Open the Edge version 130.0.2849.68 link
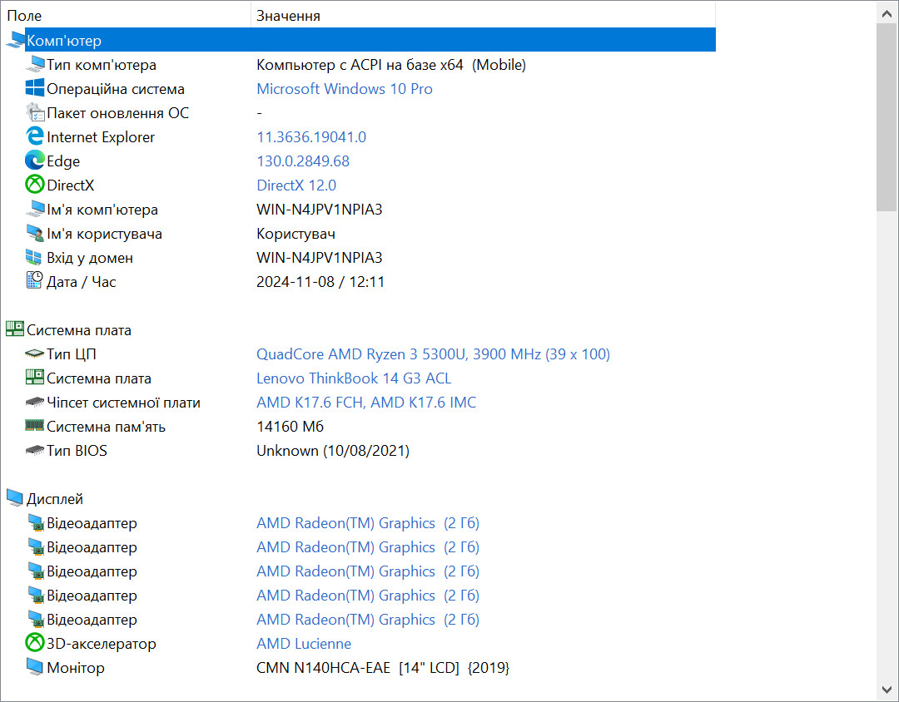This screenshot has height=702, width=899. 303,161
